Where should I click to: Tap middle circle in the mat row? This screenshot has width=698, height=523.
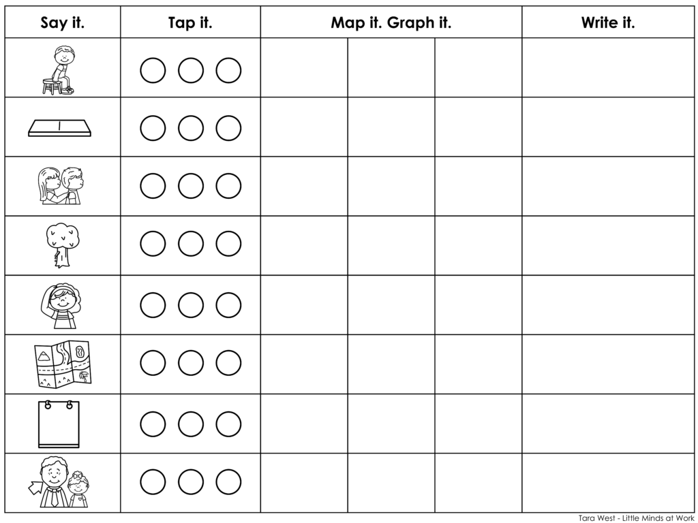[191, 127]
